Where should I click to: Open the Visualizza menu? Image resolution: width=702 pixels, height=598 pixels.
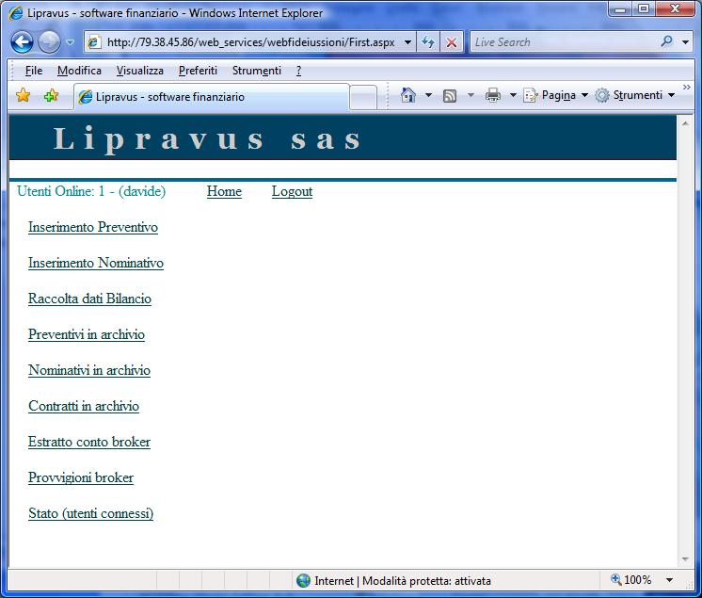click(139, 71)
